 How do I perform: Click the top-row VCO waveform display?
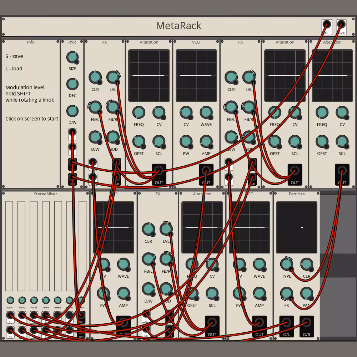[x=196, y=76]
